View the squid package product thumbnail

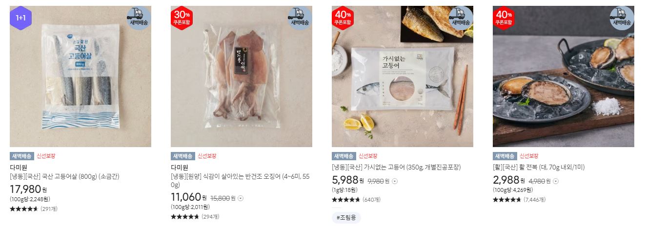pyautogui.click(x=242, y=76)
